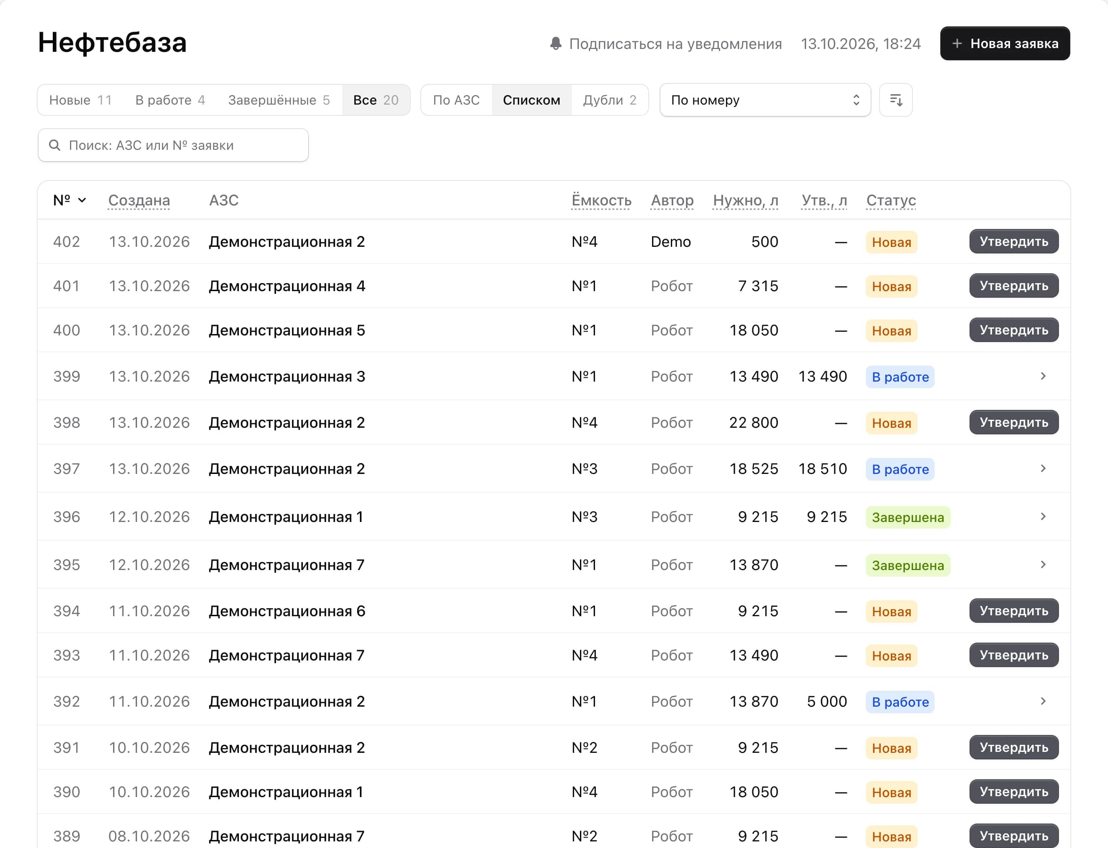Click the plus icon in Новая заявка

click(957, 43)
